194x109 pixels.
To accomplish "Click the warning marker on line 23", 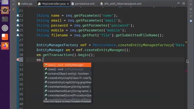I will 18,20.
